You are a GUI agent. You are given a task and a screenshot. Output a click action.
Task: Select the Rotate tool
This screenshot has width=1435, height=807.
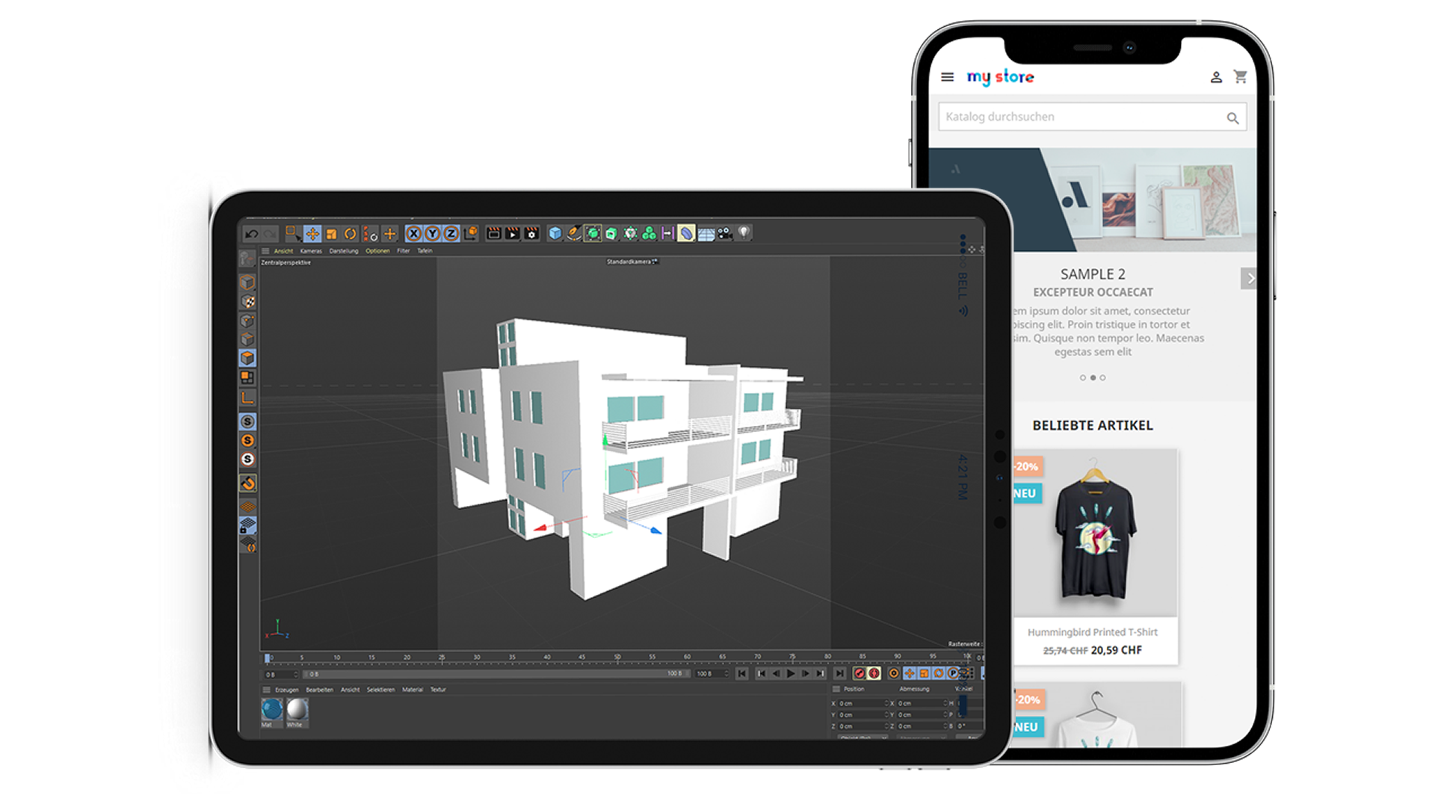click(x=350, y=234)
